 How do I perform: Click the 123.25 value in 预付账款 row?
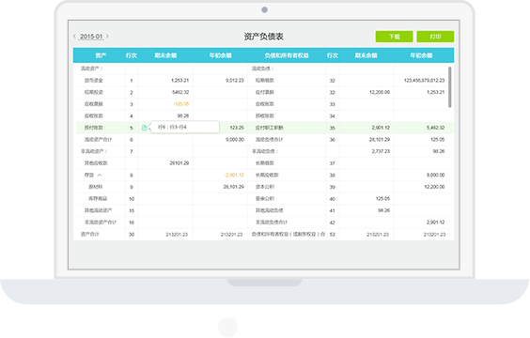[x=237, y=128]
